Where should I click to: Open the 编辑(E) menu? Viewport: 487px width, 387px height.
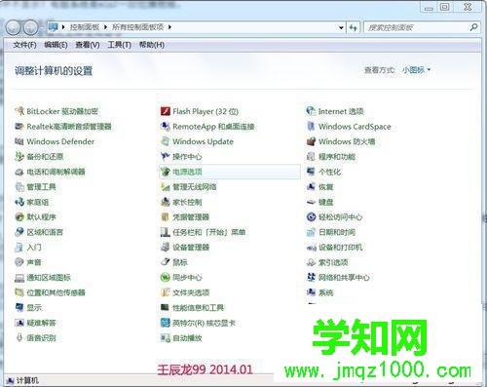point(56,45)
